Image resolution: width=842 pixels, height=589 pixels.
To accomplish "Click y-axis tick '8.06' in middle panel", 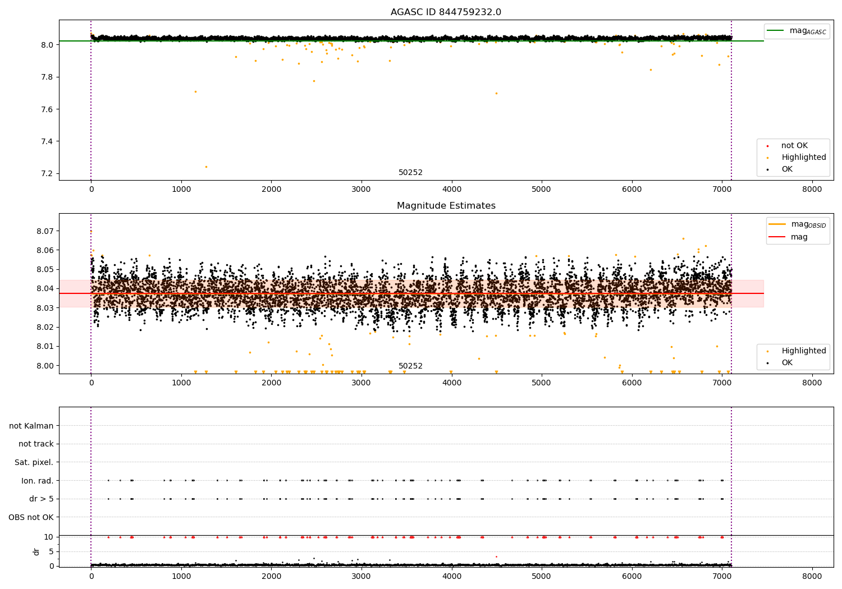I will pyautogui.click(x=45, y=250).
